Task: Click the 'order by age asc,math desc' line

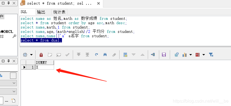Action: point(74,23)
